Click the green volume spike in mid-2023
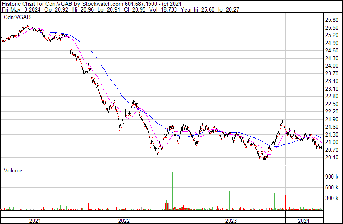This screenshot has width=343, height=224. (x=229, y=200)
